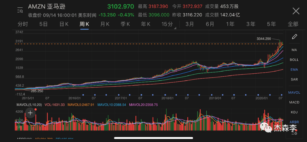Set chart range to 6月

coord(210,24)
